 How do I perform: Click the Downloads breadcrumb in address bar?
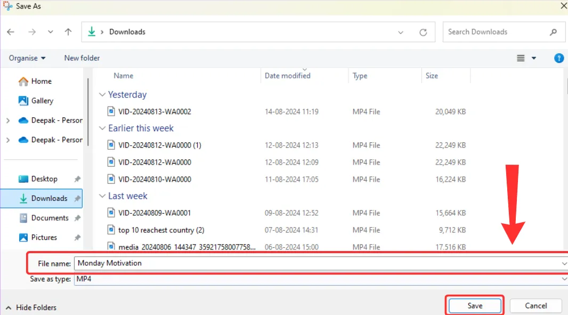[127, 32]
